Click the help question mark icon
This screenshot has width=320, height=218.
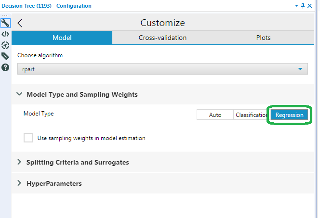(x=5, y=67)
